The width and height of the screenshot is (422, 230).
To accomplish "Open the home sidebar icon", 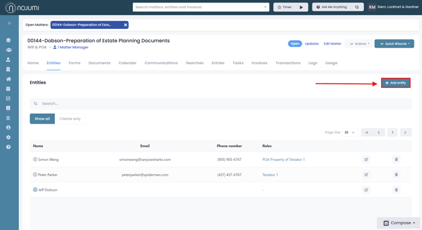I will (8, 79).
